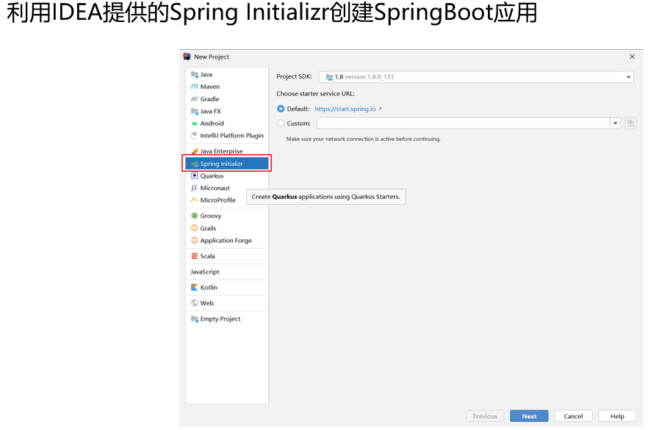Click the 'New Project' window title
This screenshot has width=648, height=430.
point(212,57)
